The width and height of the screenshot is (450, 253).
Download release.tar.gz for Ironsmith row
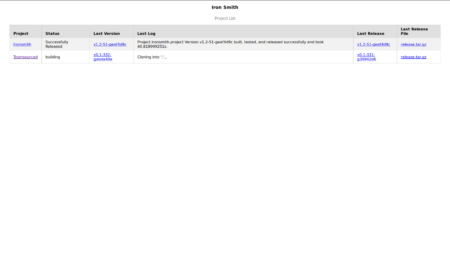(413, 44)
